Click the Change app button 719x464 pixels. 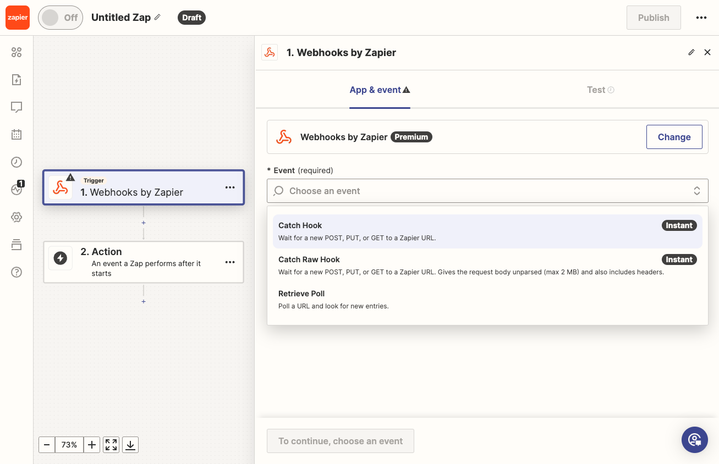pos(674,137)
